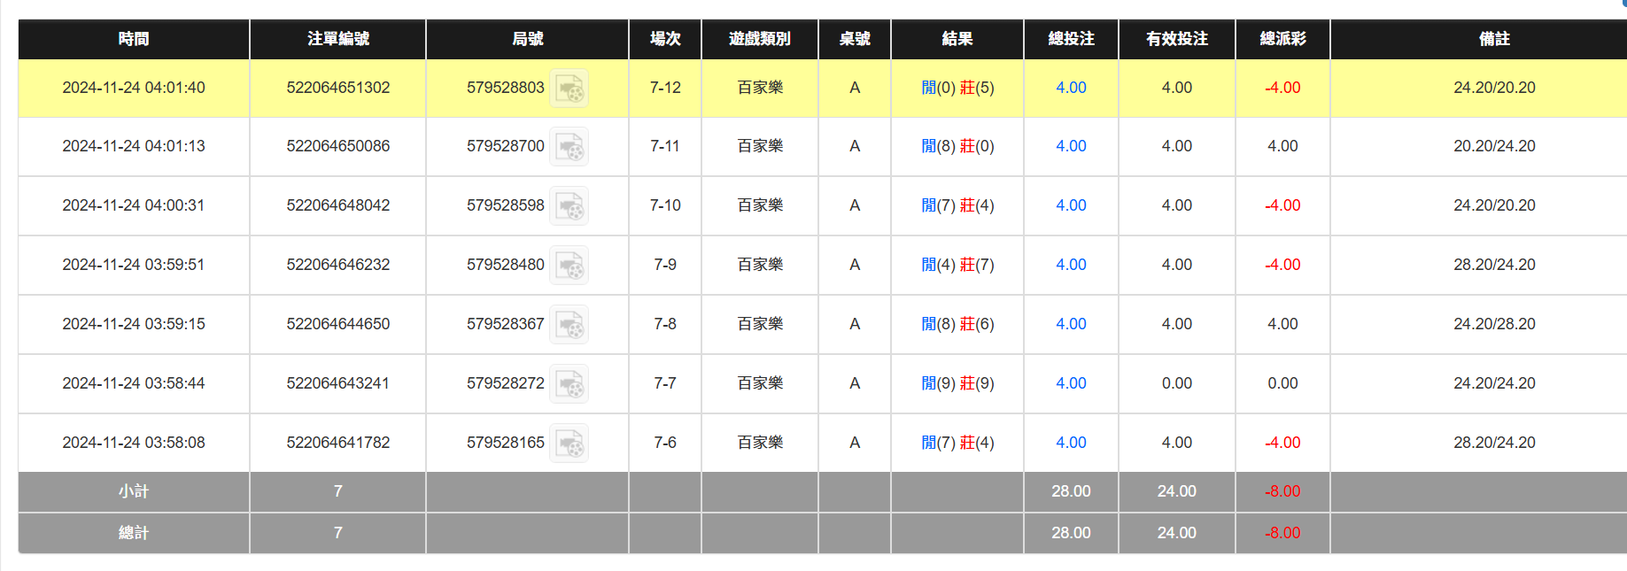Select bet number 522064643241 cell
Screen dimensions: 1627x571
click(x=337, y=383)
